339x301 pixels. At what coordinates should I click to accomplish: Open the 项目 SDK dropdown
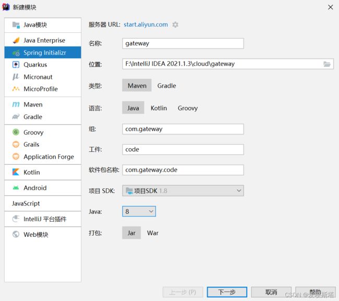coord(183,190)
